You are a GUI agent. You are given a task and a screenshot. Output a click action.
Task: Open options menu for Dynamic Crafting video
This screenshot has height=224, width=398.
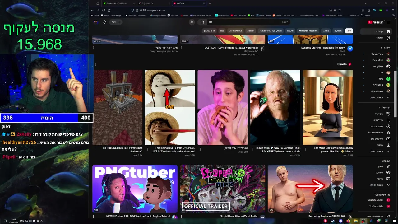tap(269, 48)
